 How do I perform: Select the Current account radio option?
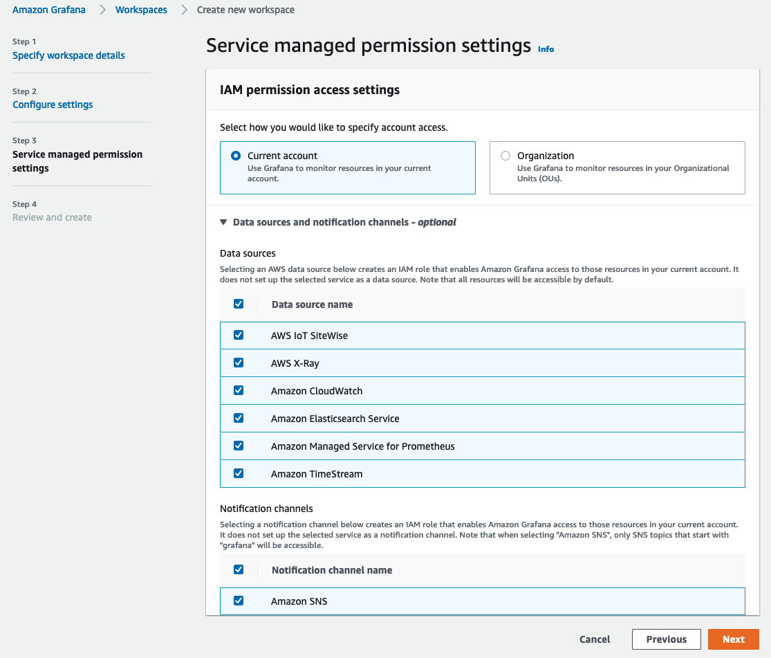[x=236, y=156]
